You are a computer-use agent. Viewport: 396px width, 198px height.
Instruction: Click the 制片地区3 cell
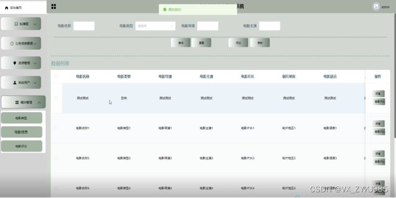[288, 158]
